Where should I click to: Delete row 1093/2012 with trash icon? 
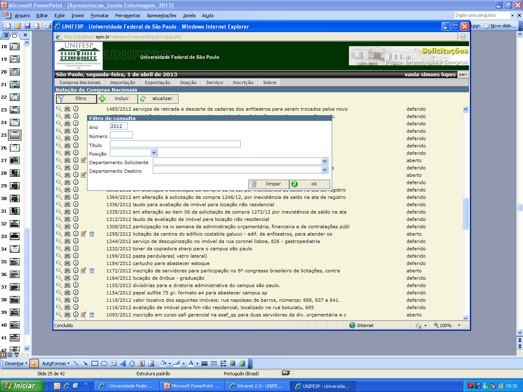point(92,314)
